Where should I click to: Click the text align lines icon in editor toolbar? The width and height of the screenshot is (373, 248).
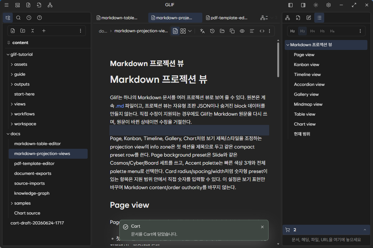click(252, 31)
